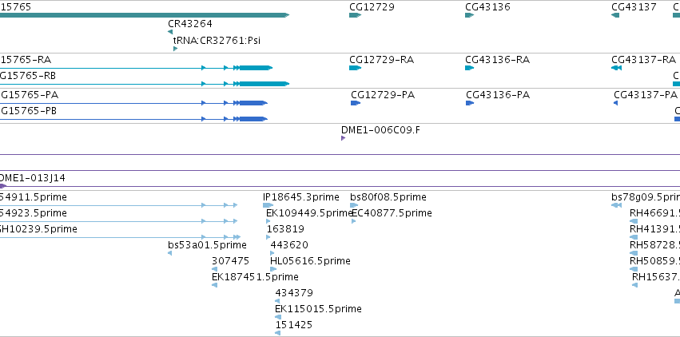
Task: Select the EK115015.5prime EST label
Action: [318, 308]
